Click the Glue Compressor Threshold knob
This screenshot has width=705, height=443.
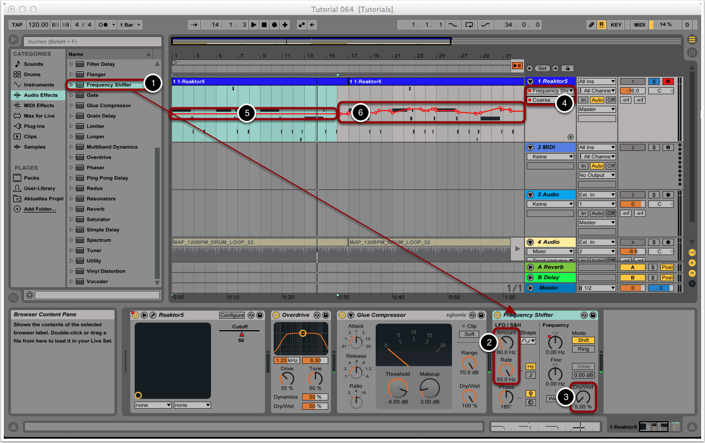pos(397,387)
